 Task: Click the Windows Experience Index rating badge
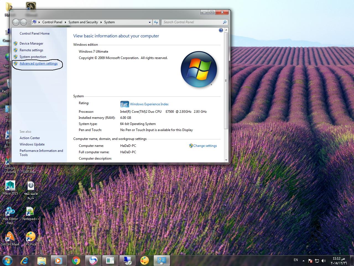[124, 104]
